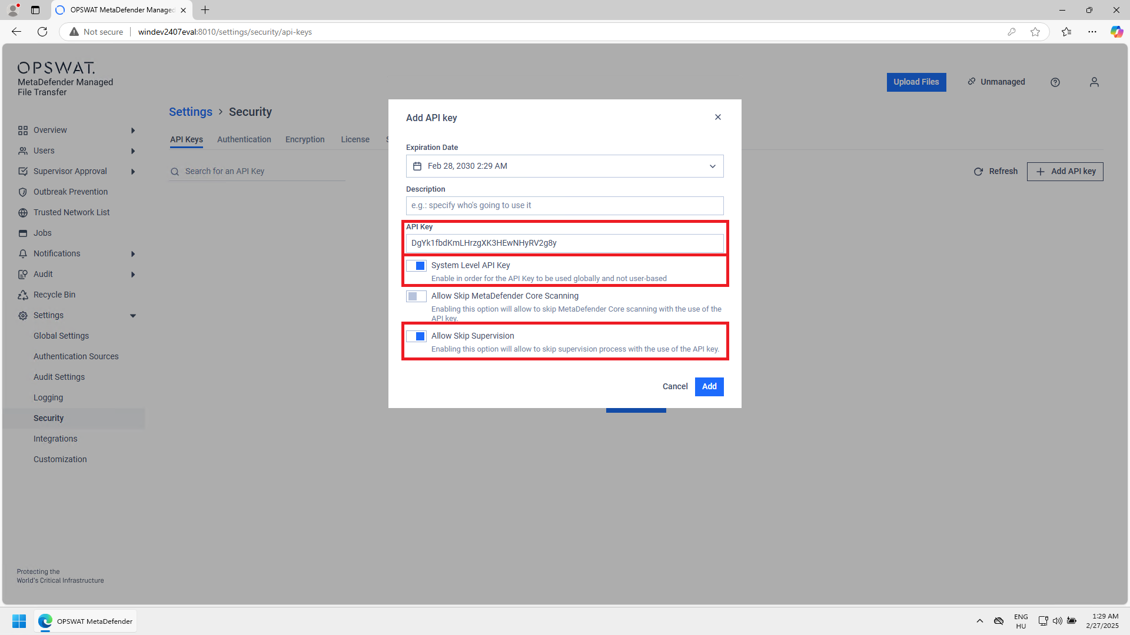This screenshot has width=1130, height=635.
Task: Refresh the API key list
Action: click(996, 171)
